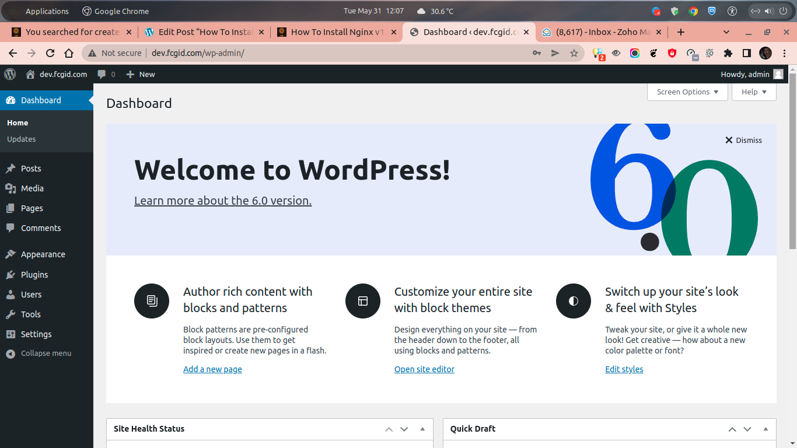Open Posts in the sidebar
The image size is (797, 448).
[x=47, y=169]
